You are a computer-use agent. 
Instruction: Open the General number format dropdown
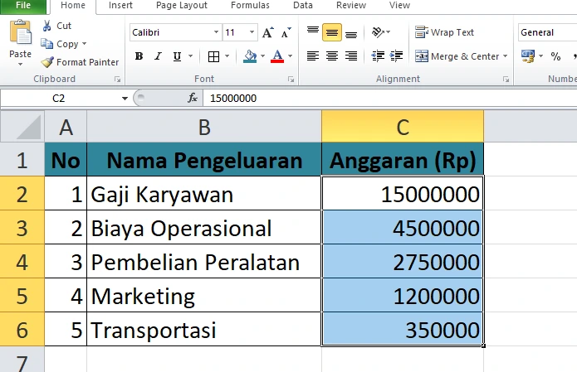coord(547,32)
